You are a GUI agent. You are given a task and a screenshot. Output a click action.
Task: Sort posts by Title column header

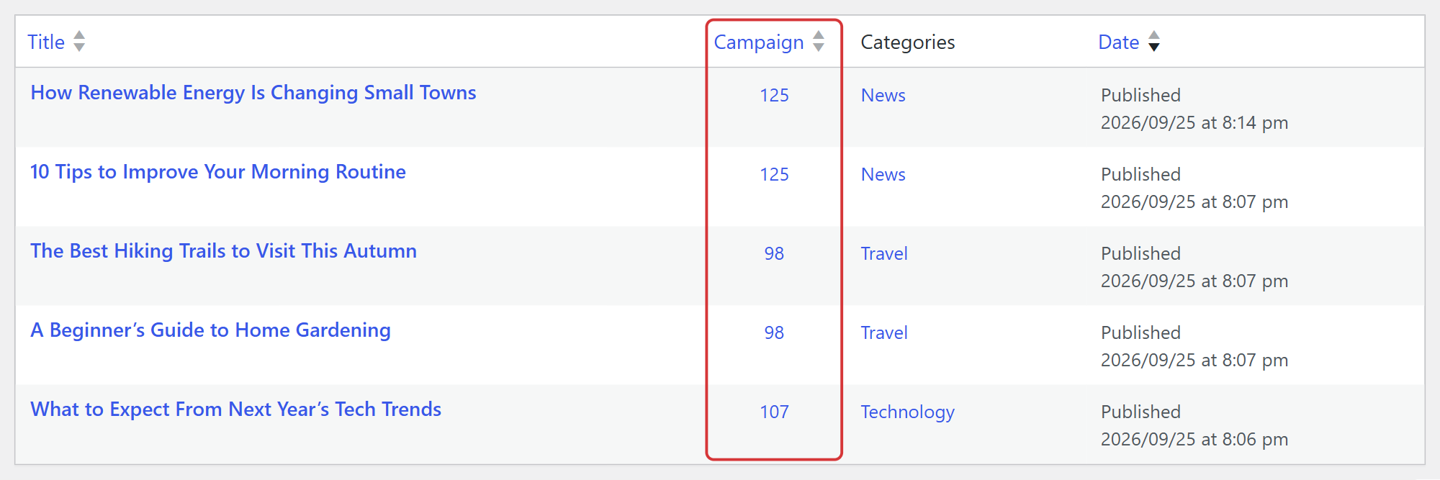(46, 42)
